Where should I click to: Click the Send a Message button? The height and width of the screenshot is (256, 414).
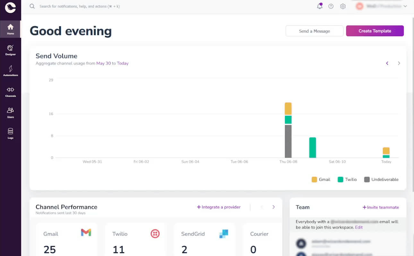[x=315, y=31]
